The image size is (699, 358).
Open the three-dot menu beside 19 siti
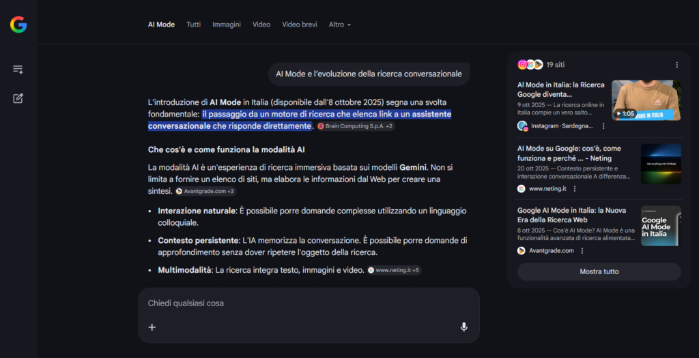pos(676,65)
